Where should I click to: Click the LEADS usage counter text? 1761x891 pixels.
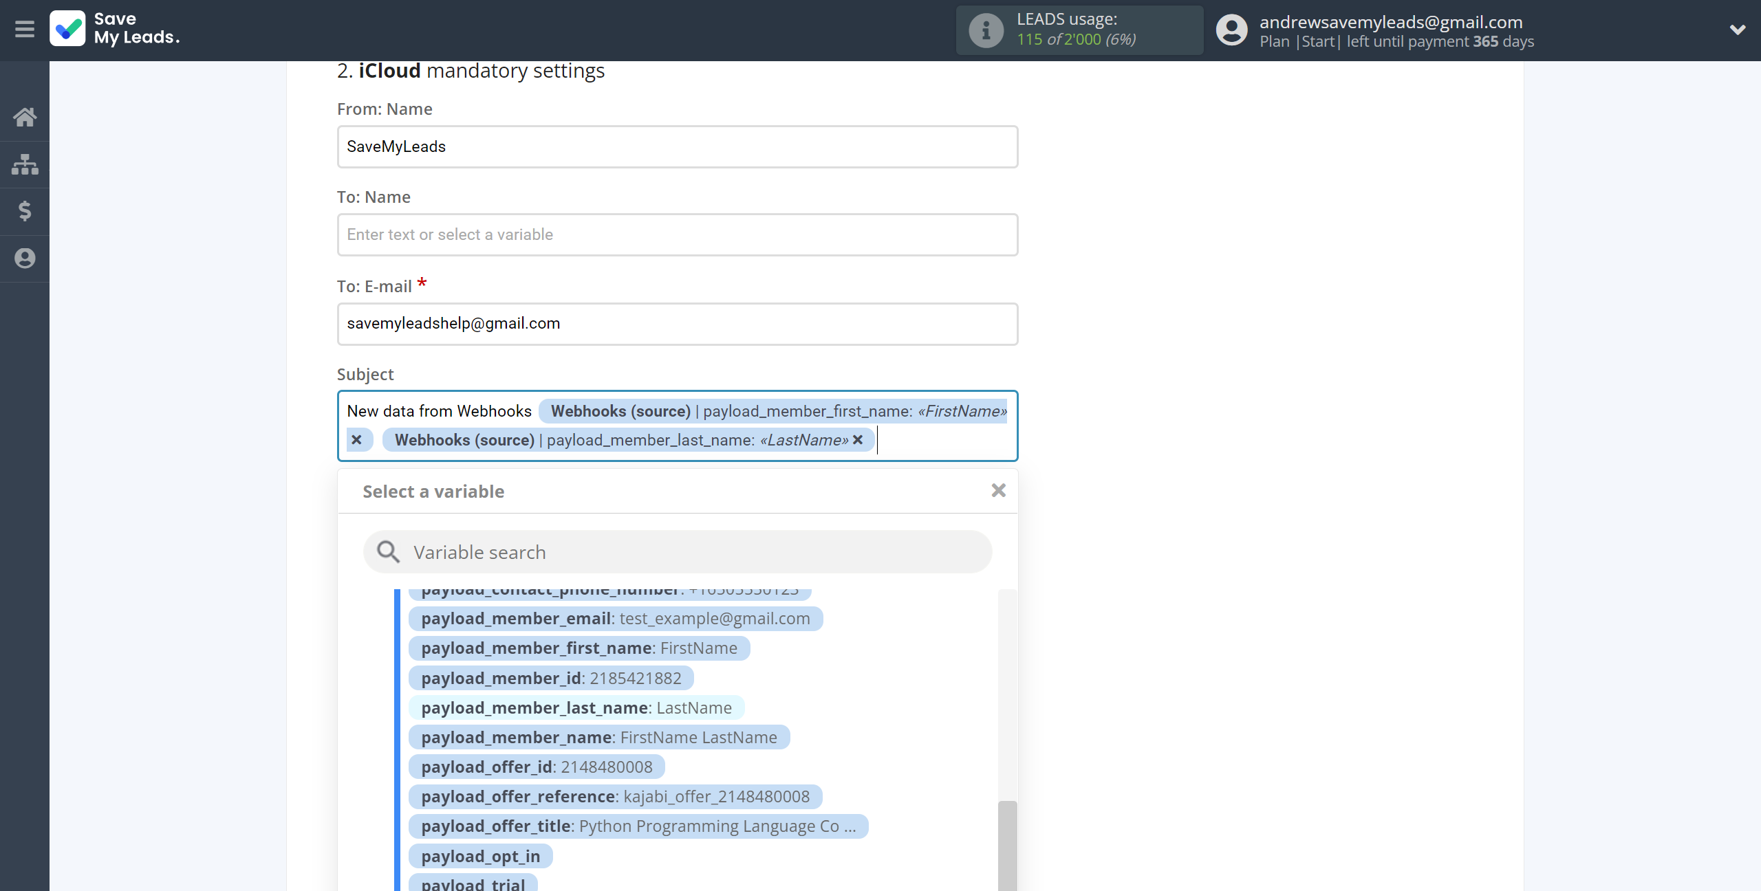(1076, 39)
